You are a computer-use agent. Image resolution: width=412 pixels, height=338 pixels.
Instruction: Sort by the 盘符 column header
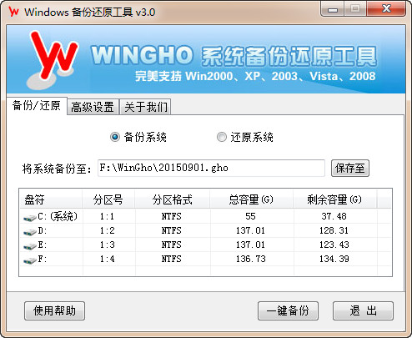coord(51,199)
